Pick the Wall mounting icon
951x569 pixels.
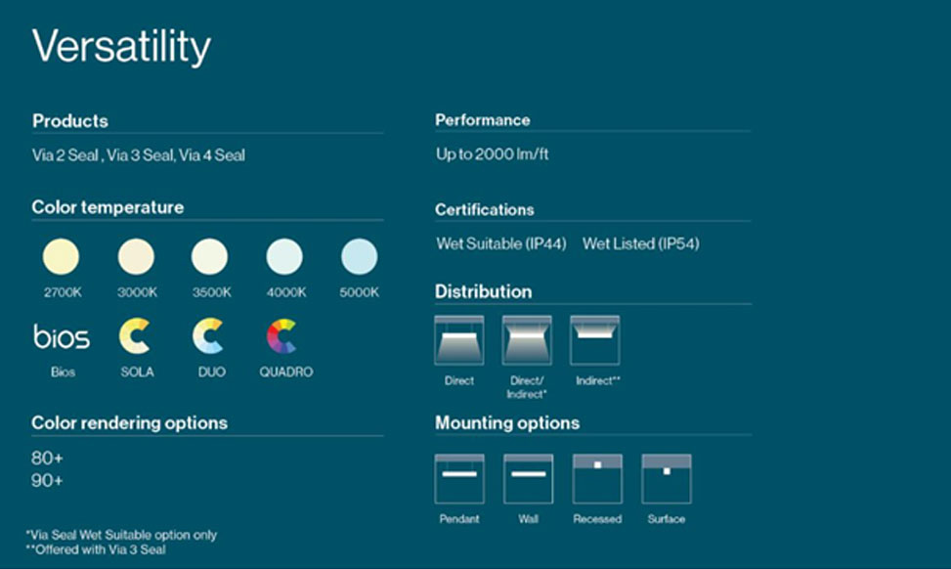[528, 478]
